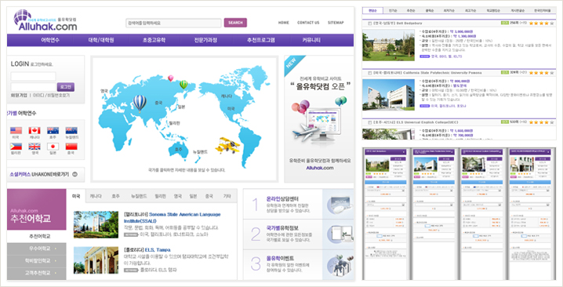Click the yellow biplane on the map
Viewport: 563px width, 287px height.
coord(227,145)
